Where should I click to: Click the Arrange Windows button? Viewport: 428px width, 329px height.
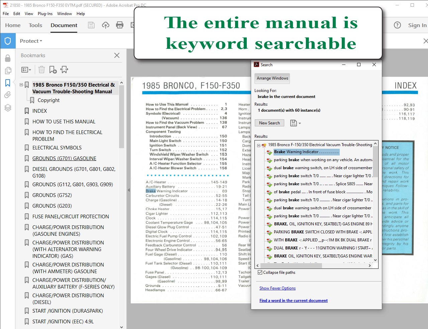pos(272,78)
